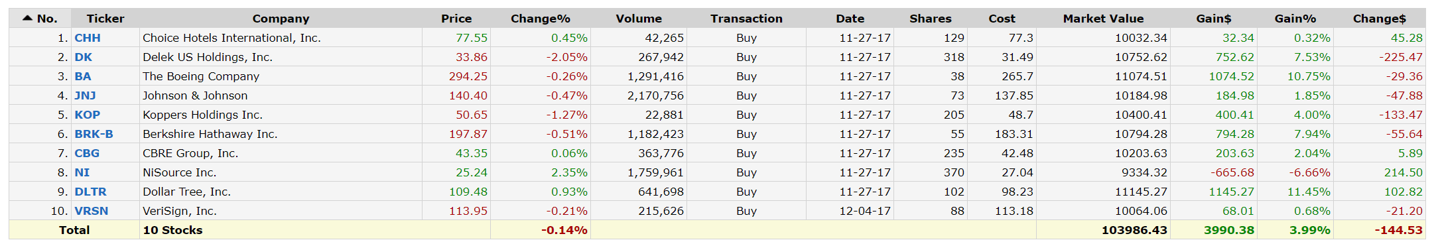Sort by Change% column header

tap(541, 19)
